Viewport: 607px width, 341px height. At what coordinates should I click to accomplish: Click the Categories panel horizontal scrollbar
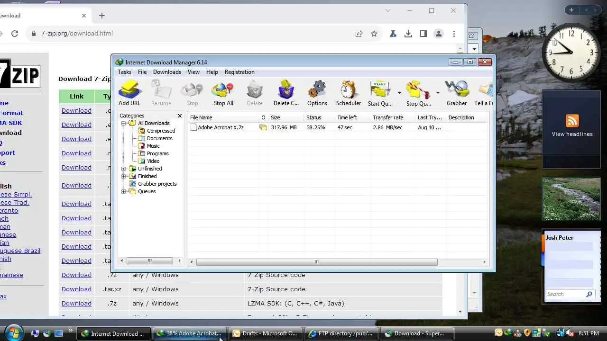coord(150,260)
